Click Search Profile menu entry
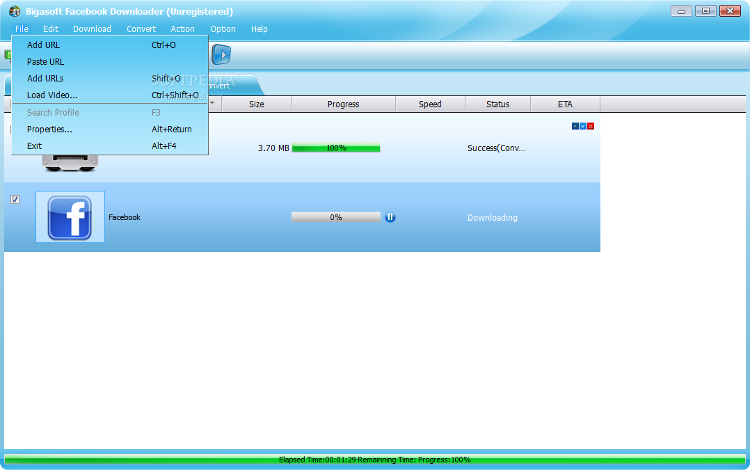The height and width of the screenshot is (470, 750). 110,113
